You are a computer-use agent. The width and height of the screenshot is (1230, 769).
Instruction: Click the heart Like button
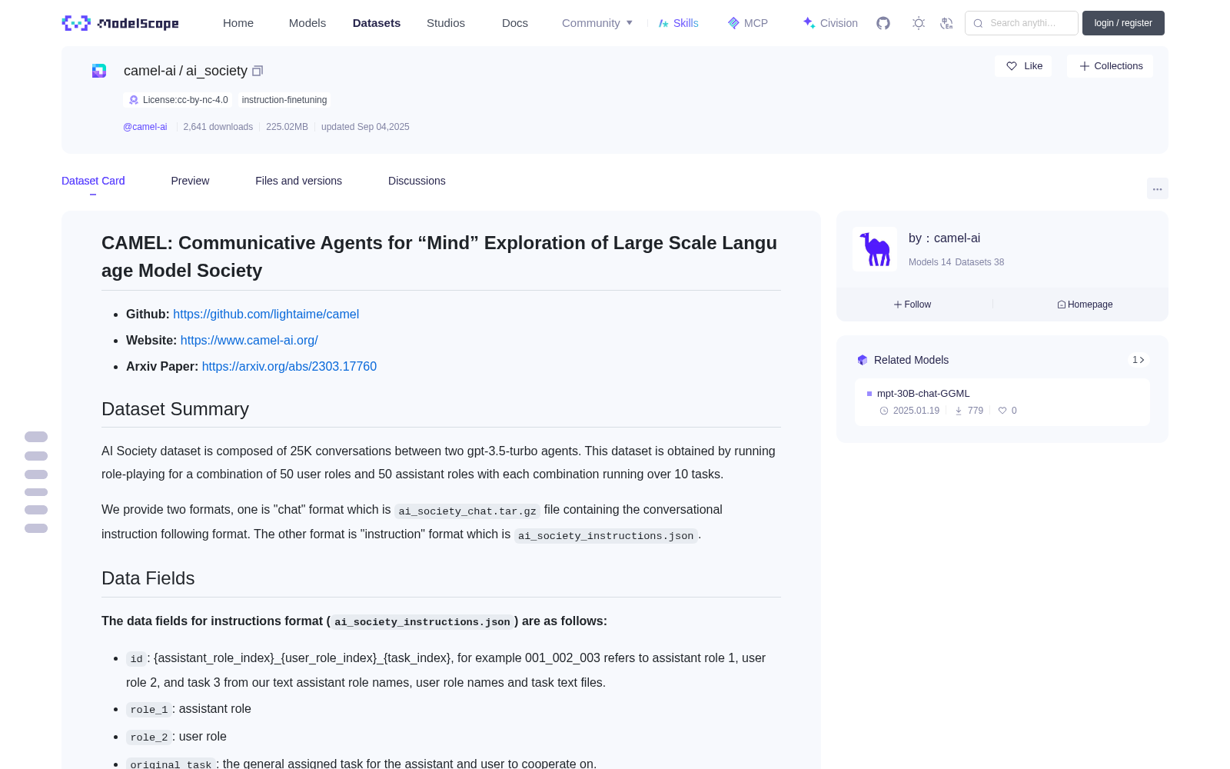[x=1023, y=66]
